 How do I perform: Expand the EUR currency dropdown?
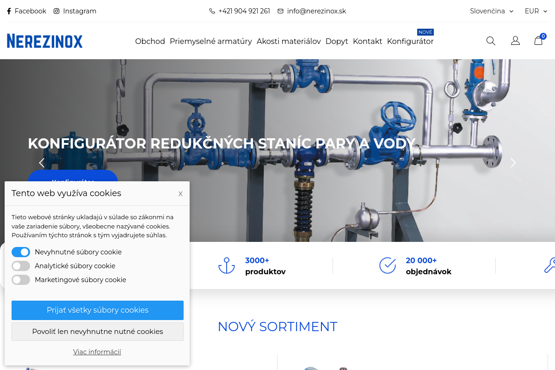point(536,11)
